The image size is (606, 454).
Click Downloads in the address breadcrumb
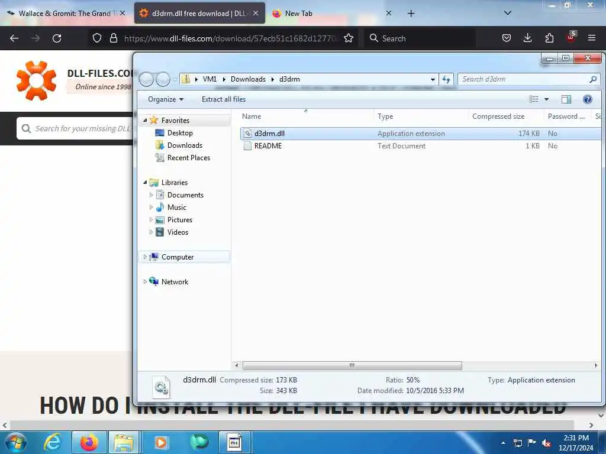(x=248, y=79)
